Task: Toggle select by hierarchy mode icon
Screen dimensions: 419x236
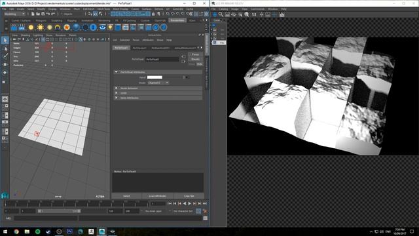Action: coord(90,14)
